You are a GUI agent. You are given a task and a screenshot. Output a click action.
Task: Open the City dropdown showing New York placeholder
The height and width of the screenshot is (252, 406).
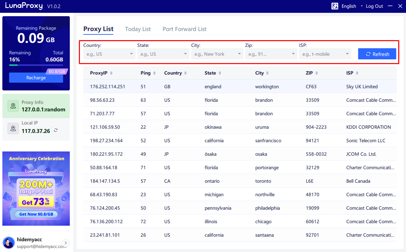[x=217, y=54]
